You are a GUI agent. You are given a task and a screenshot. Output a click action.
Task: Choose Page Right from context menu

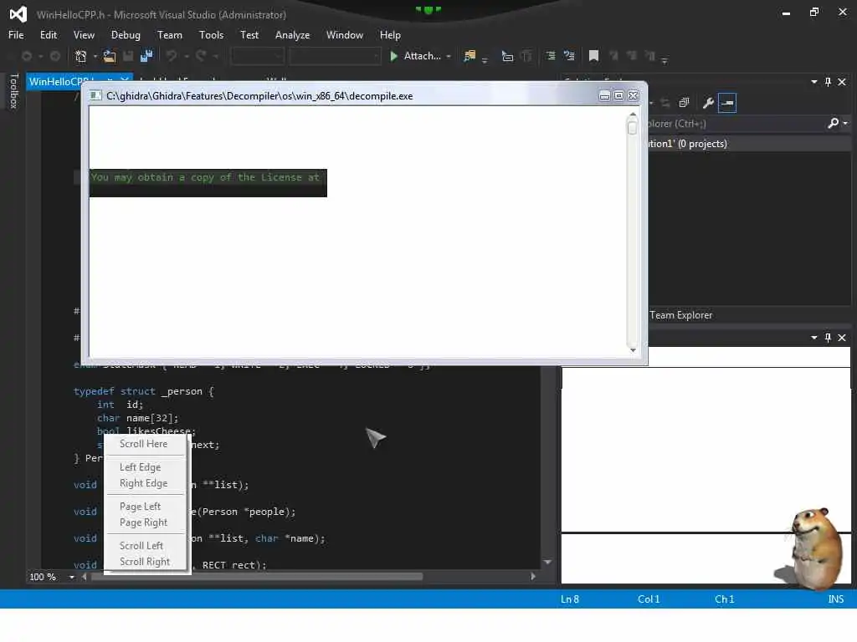[x=143, y=522]
